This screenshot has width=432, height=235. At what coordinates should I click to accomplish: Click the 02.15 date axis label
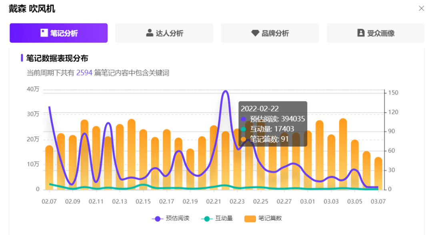(143, 201)
